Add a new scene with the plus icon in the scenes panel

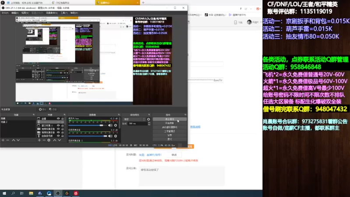click(3, 140)
